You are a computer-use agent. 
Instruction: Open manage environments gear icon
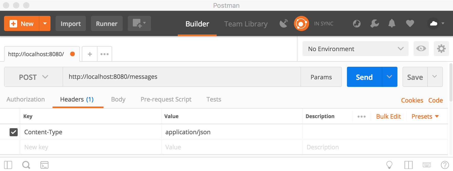point(441,49)
